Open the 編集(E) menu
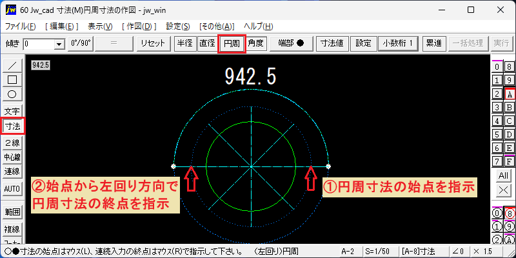 click(62, 26)
